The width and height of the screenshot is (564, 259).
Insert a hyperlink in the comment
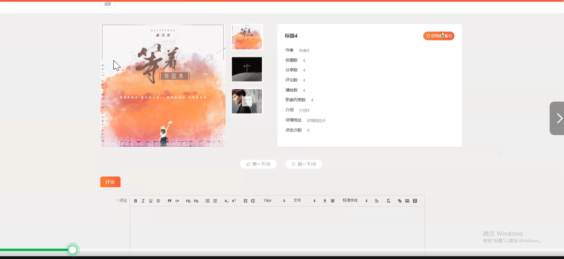399,201
